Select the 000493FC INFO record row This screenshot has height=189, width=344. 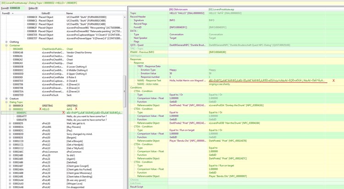click(x=62, y=113)
